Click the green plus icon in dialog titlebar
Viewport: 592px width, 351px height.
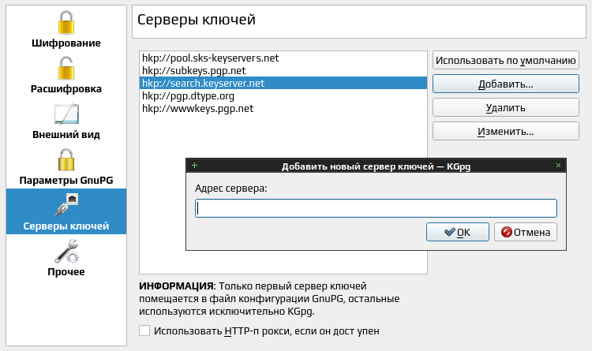tap(194, 166)
